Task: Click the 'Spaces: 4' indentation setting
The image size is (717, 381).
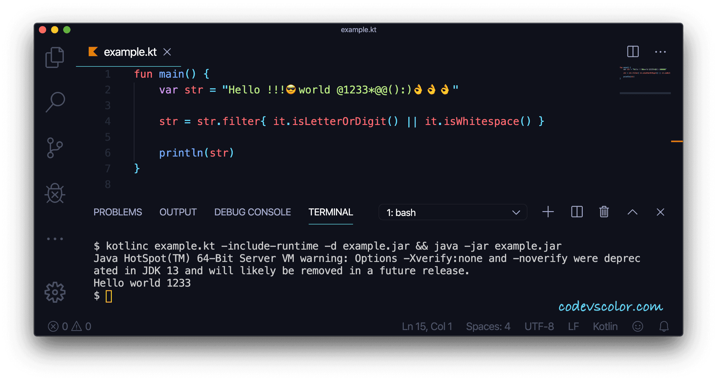Action: 488,326
